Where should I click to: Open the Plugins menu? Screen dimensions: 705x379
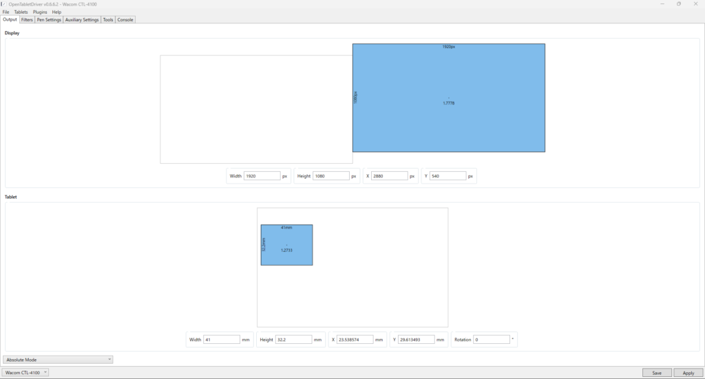[x=40, y=12]
